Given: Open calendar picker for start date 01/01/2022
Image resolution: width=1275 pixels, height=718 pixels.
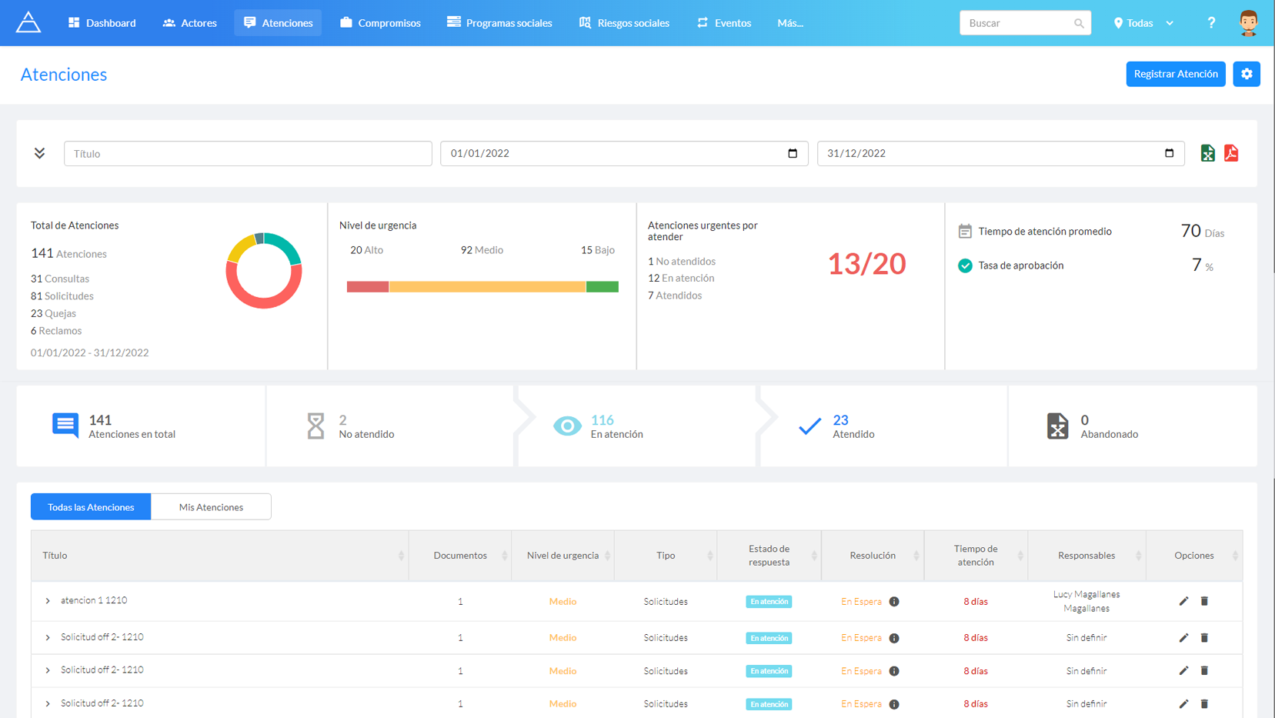Looking at the screenshot, I should click(793, 153).
